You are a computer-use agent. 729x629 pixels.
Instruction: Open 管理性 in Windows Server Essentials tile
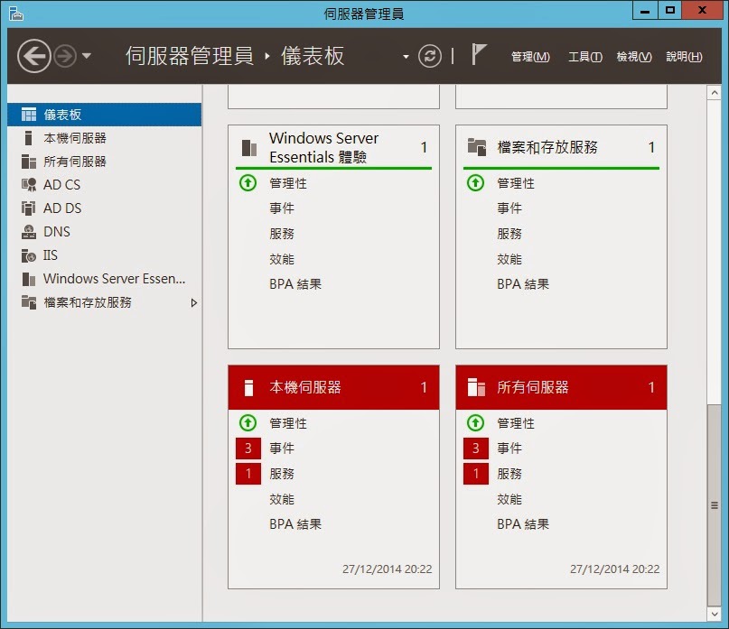click(x=288, y=183)
